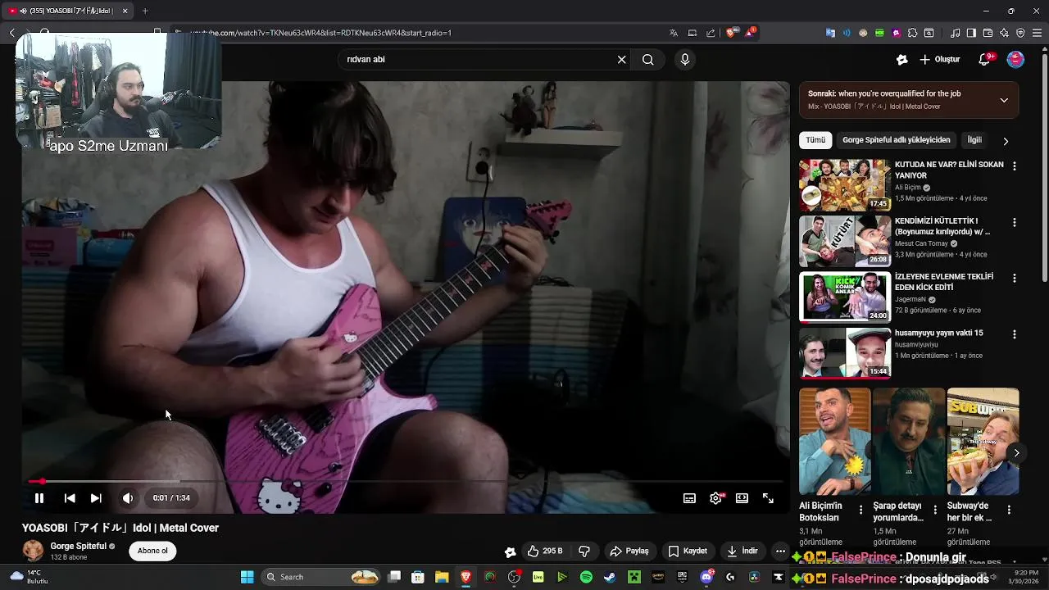
Task: Download the video with İndir
Action: point(742,551)
